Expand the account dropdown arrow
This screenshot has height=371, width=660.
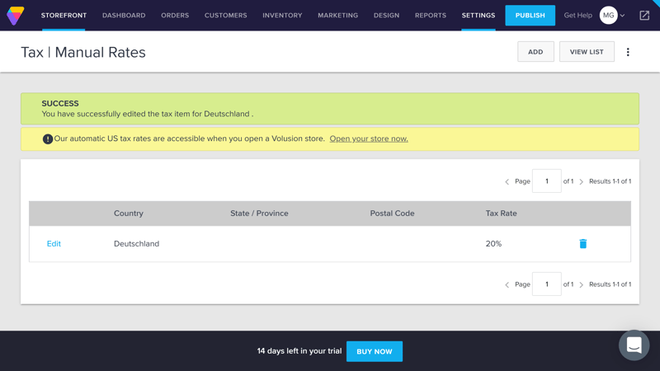(x=623, y=16)
